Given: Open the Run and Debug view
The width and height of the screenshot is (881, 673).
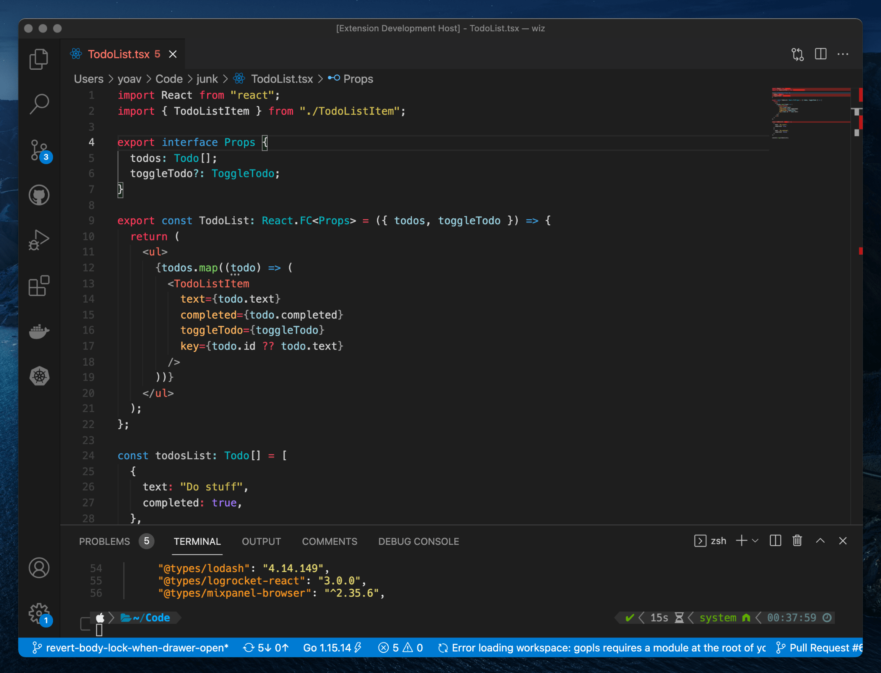Looking at the screenshot, I should 39,240.
